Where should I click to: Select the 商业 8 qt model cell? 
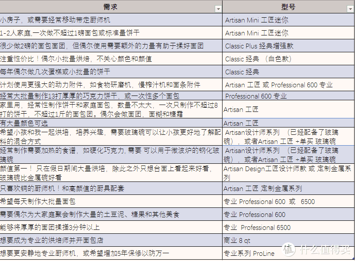pyautogui.click(x=288, y=240)
